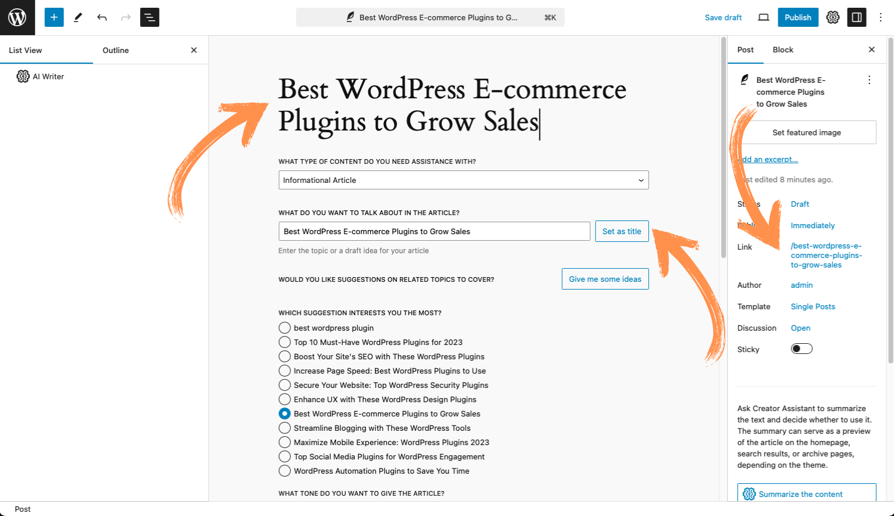894x516 pixels.
Task: Click Set featured image button
Action: (x=806, y=132)
